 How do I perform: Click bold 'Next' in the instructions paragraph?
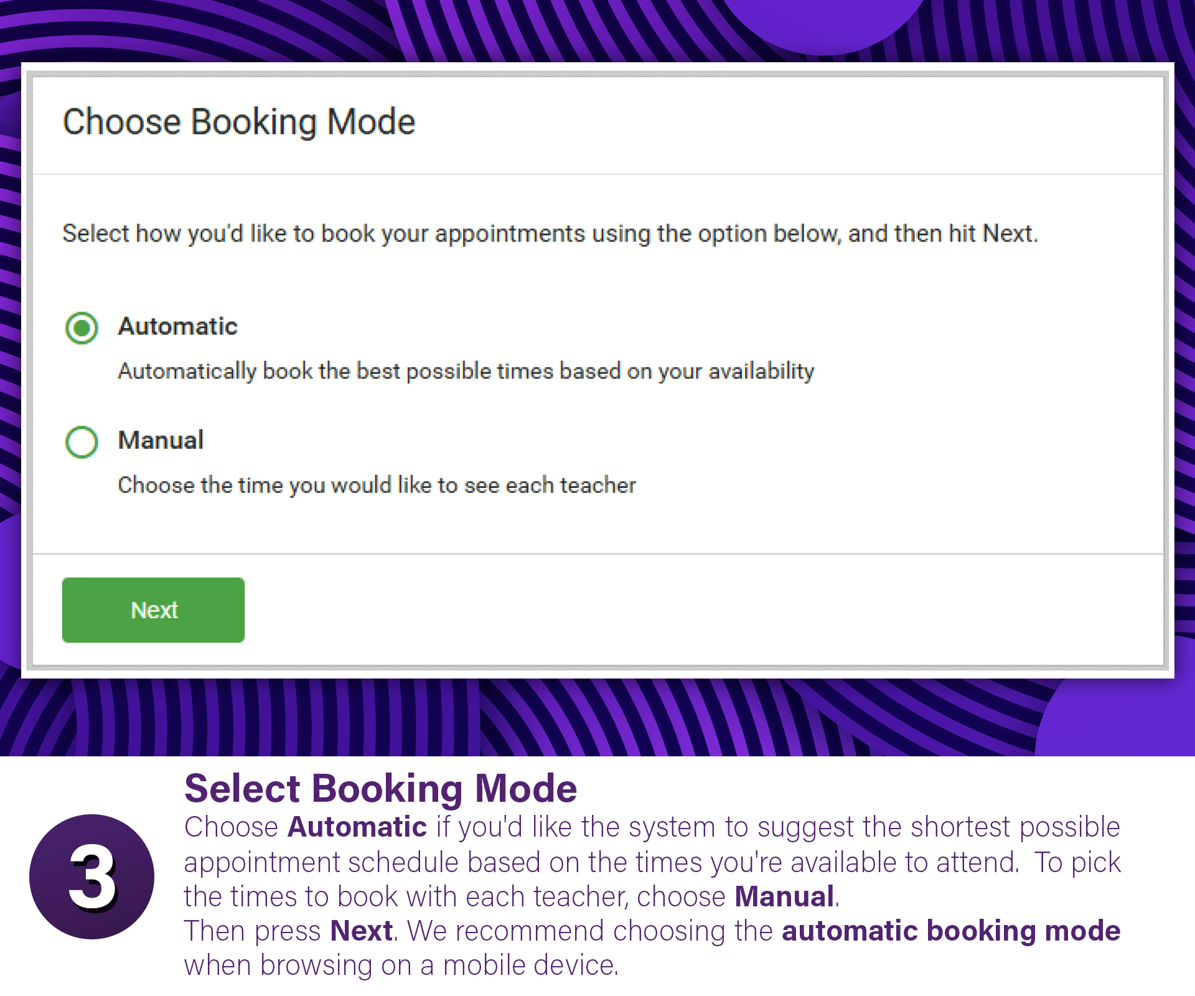[x=361, y=931]
